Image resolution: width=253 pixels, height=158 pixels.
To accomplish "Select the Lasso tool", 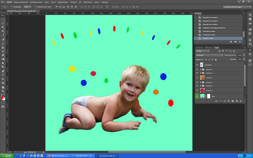I will [3, 23].
